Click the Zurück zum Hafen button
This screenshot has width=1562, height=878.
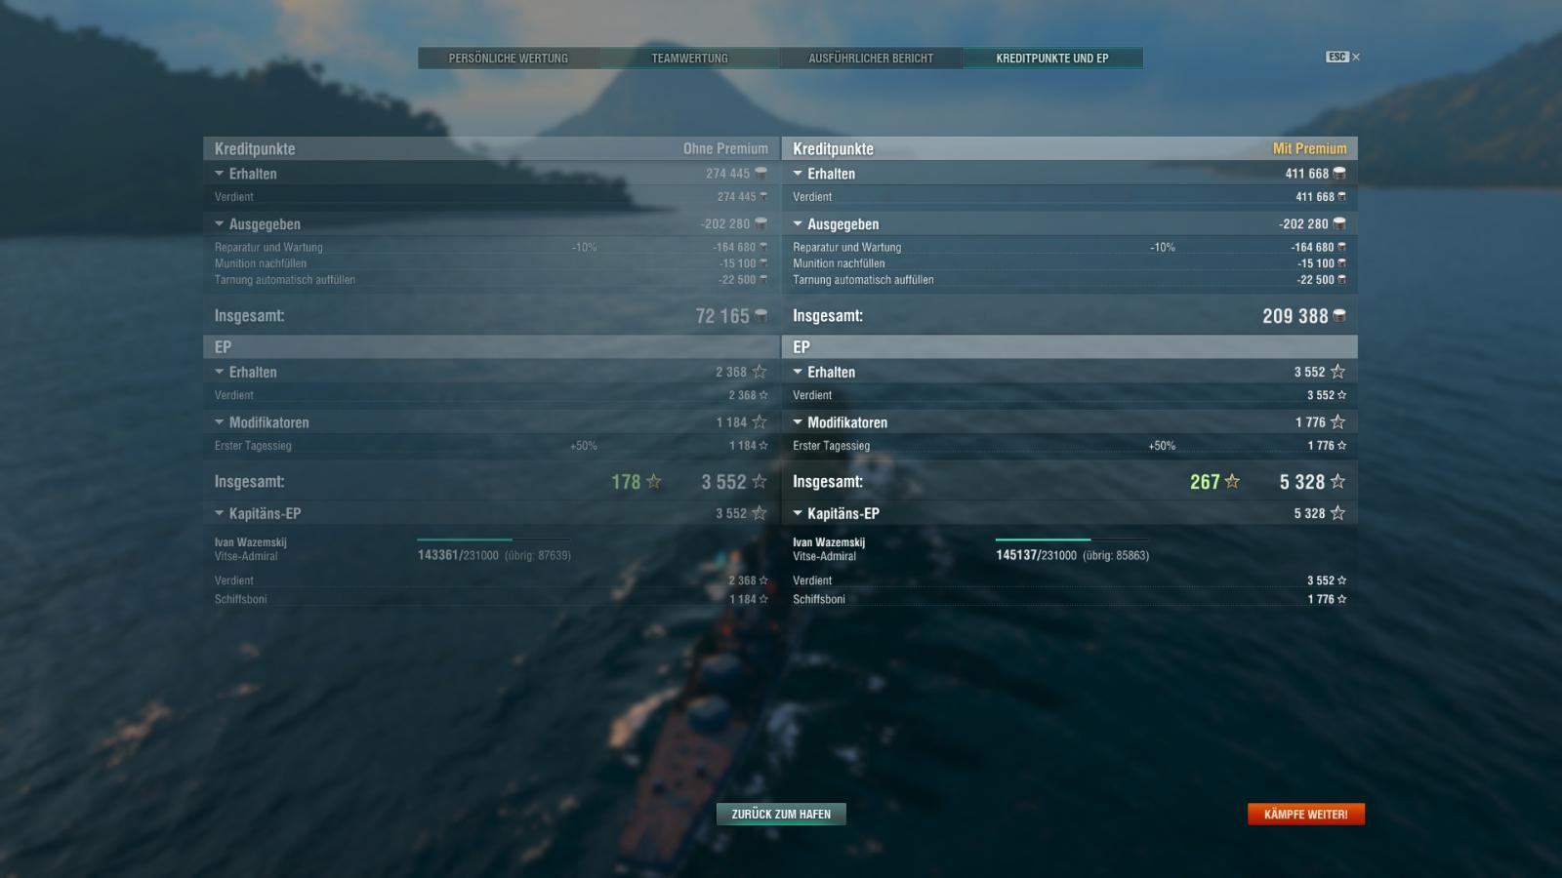pos(781,814)
